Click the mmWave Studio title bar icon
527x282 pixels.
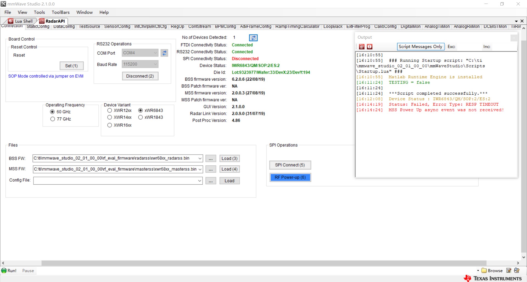click(3, 4)
